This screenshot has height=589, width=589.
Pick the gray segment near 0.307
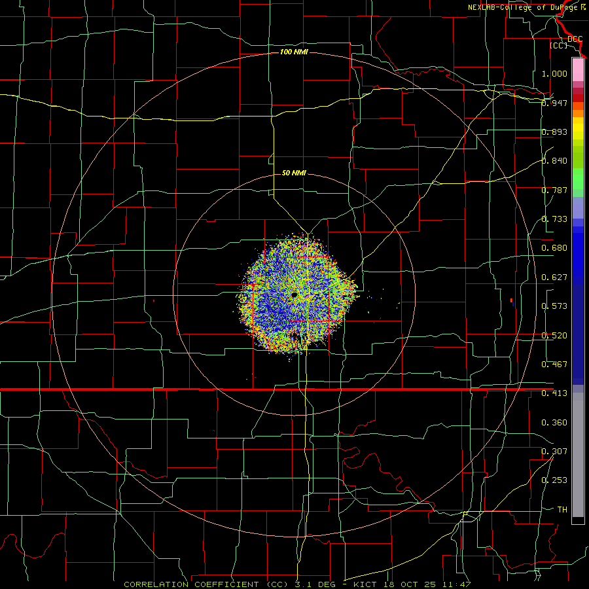[x=578, y=455]
